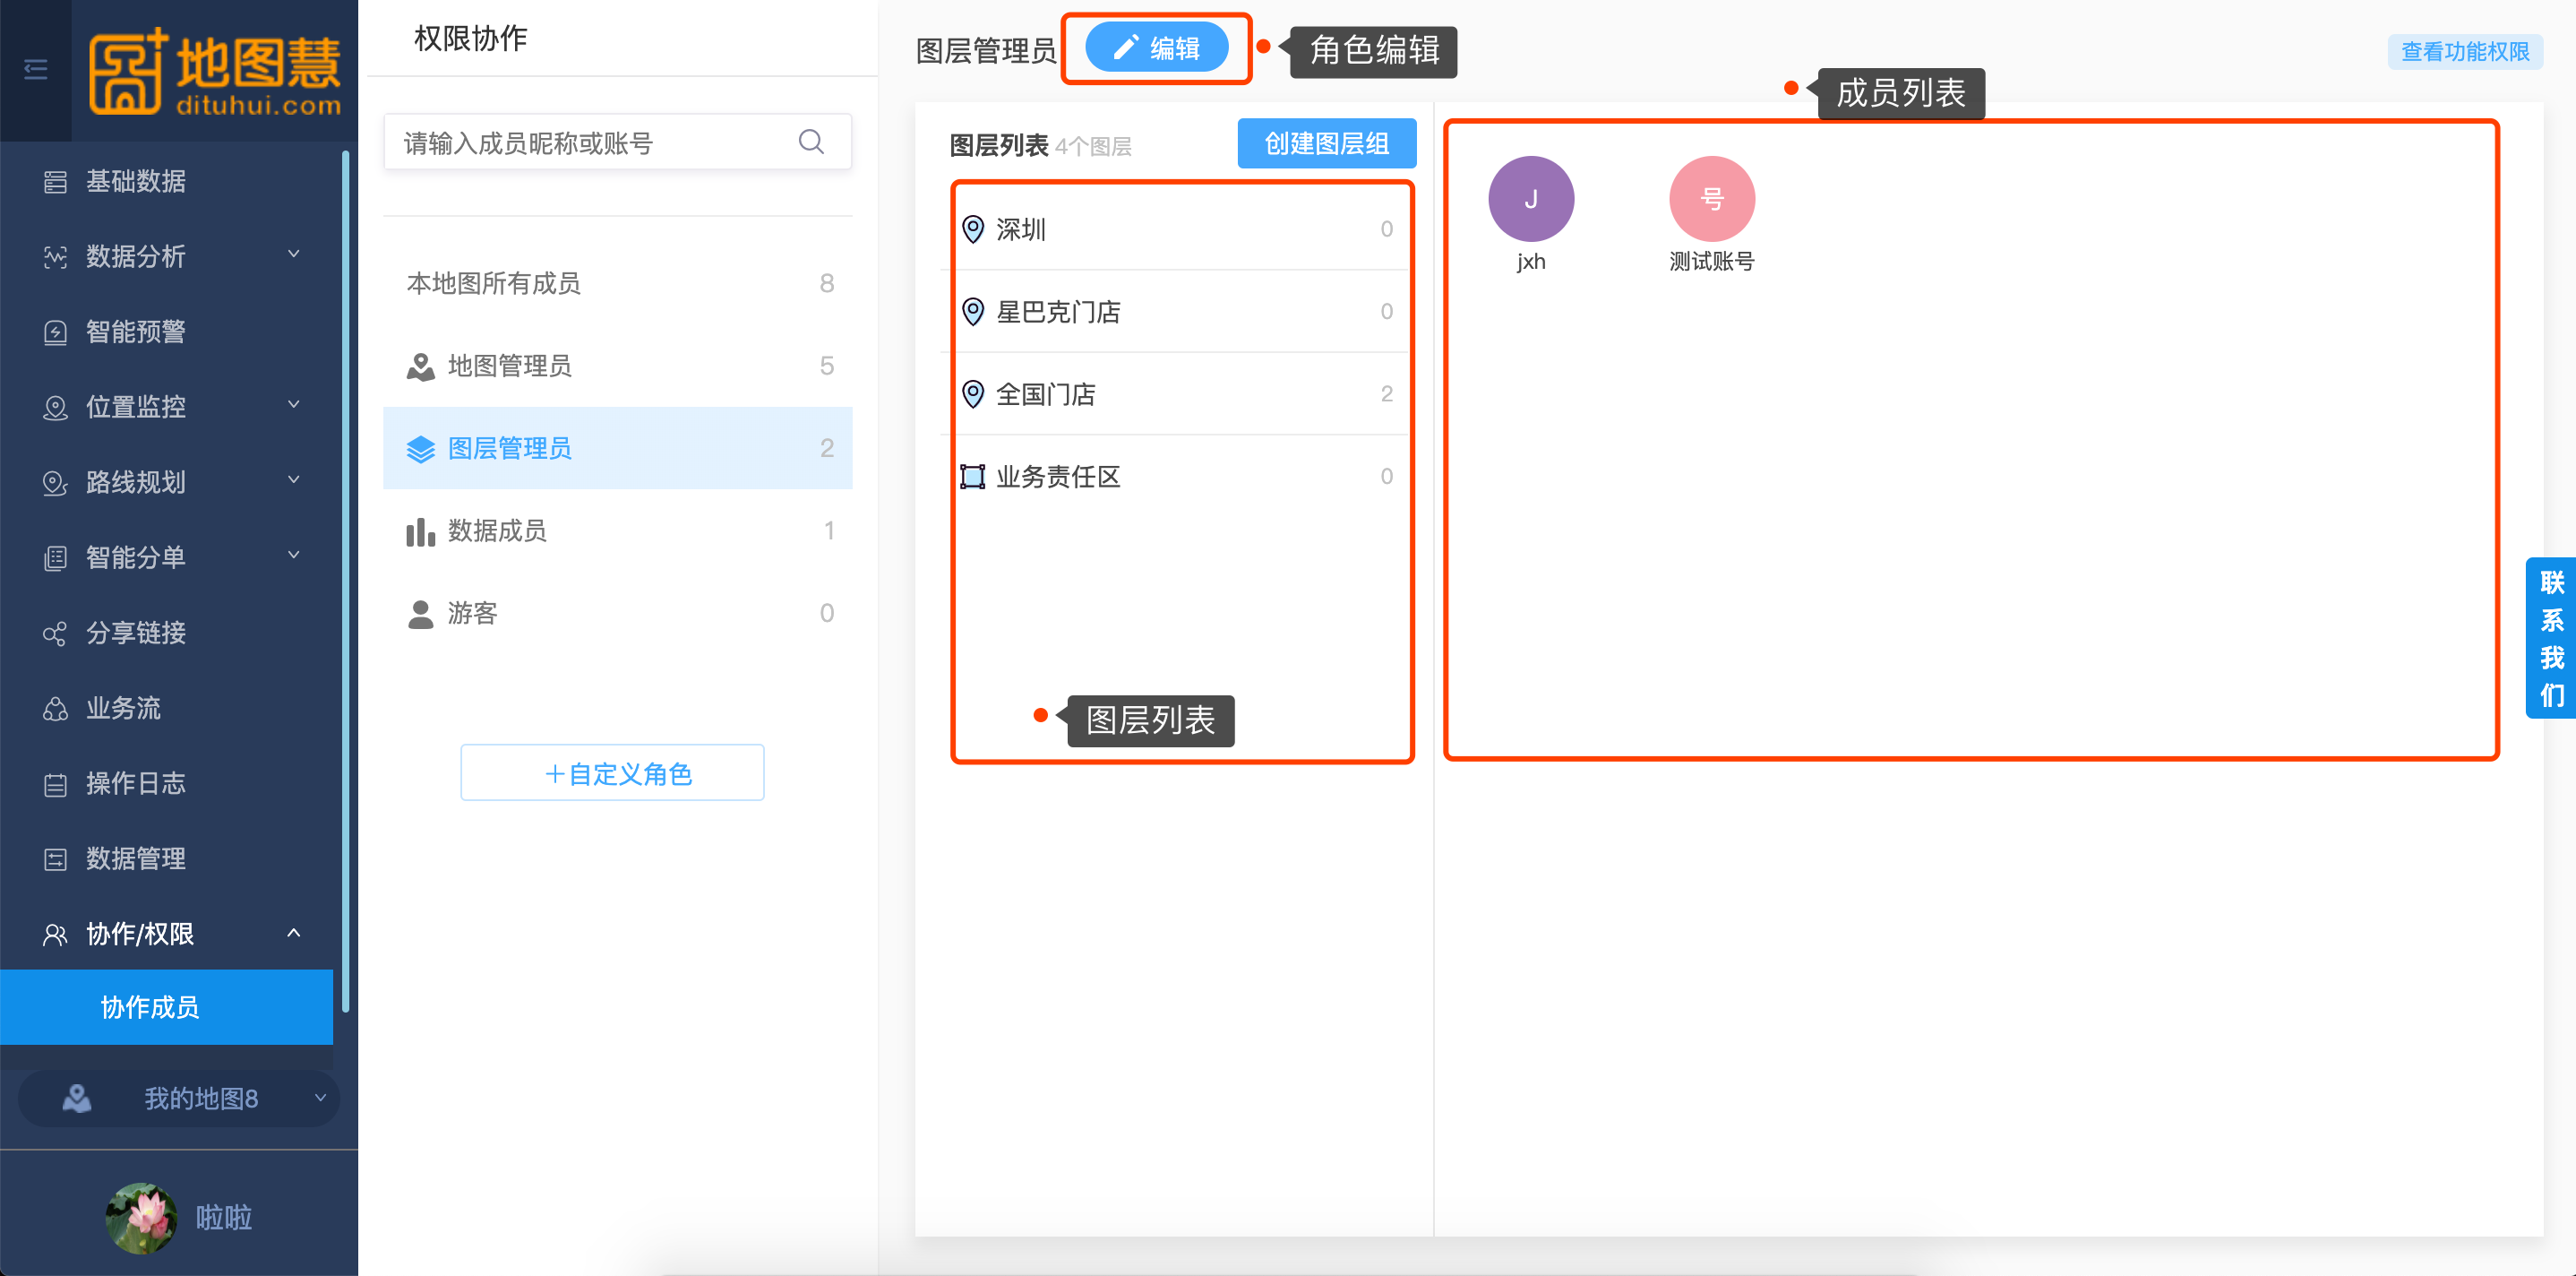
Task: Select the 游客 role
Action: [618, 613]
